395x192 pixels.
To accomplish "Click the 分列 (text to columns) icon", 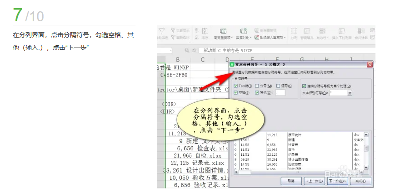I will pos(294,31).
